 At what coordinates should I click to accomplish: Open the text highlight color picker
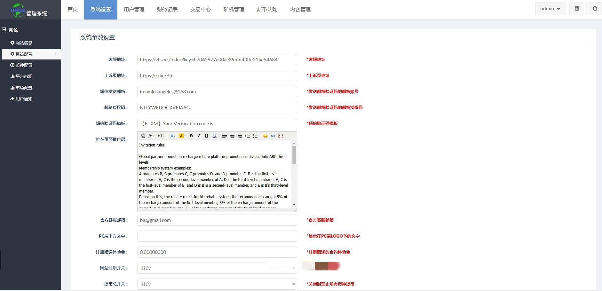pos(182,136)
